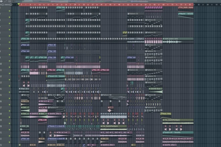The image size is (221, 147).
Task: Mute playlist track 6 with its green LED
Action: click(9, 42)
